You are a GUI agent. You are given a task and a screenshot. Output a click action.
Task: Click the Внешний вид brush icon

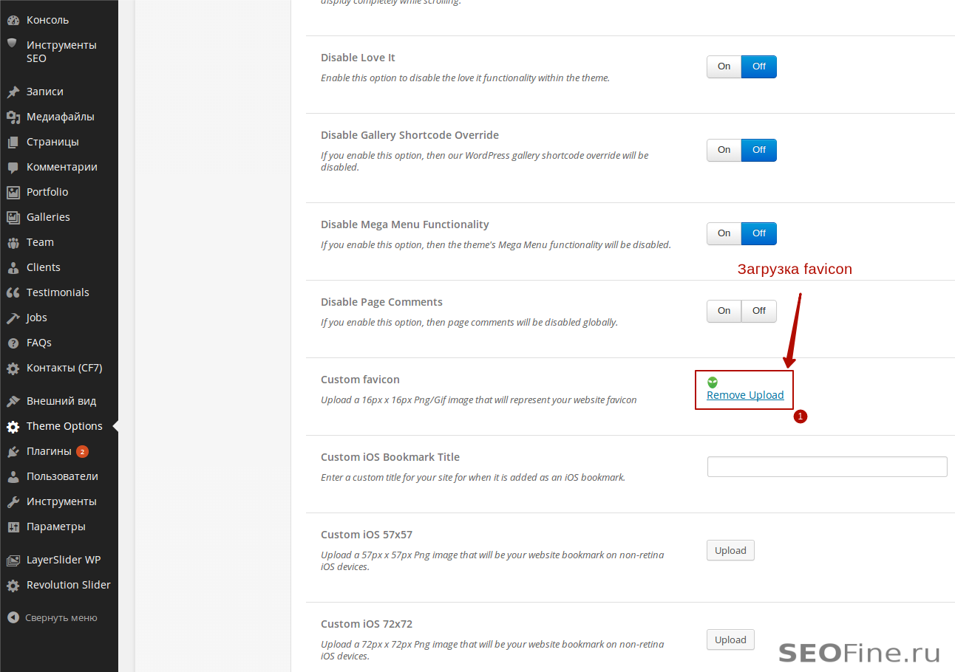click(13, 401)
